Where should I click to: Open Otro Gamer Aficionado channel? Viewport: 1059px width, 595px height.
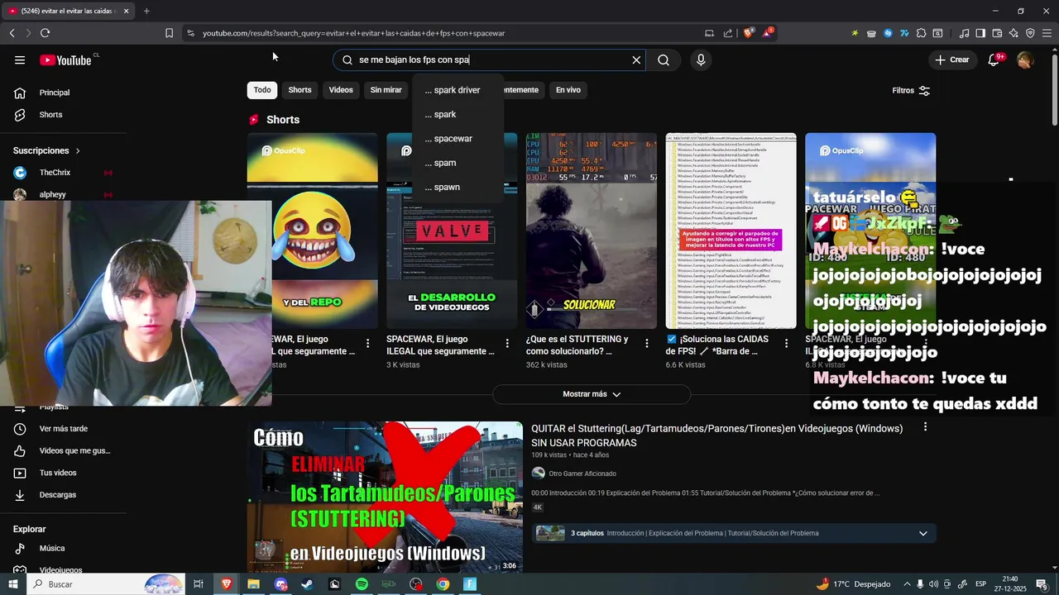click(x=582, y=474)
